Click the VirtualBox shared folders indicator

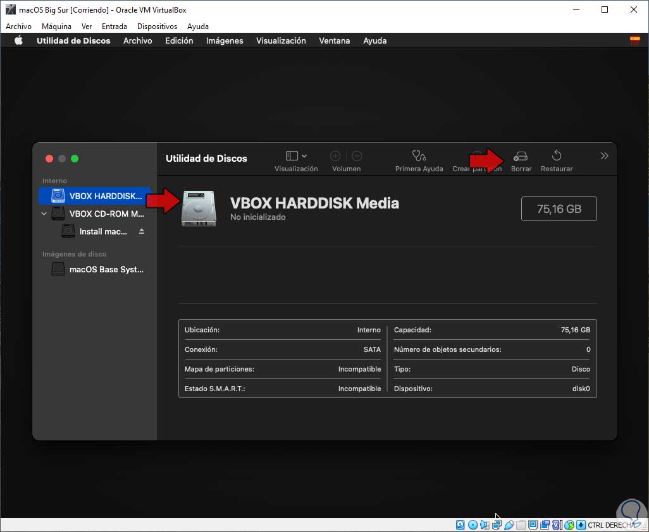521,525
